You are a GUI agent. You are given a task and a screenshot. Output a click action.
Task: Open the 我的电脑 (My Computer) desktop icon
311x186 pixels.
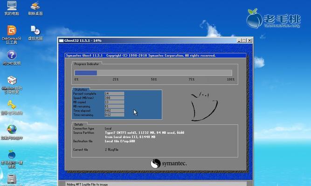pos(12,8)
